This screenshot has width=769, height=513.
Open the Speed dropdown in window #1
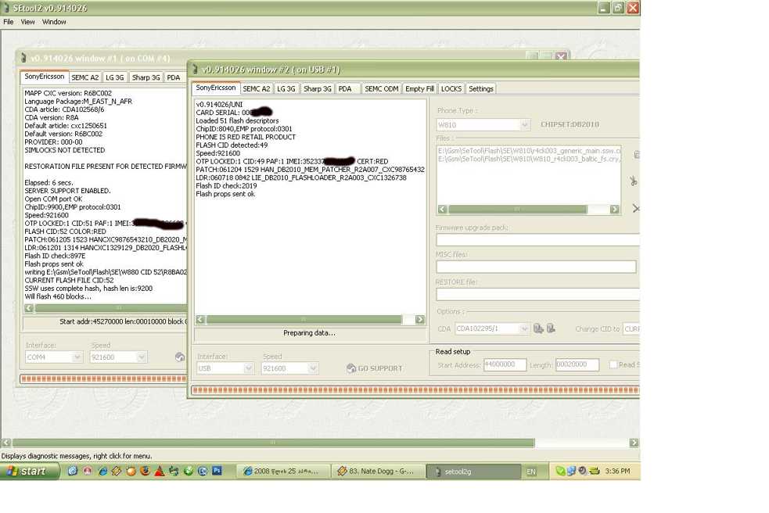[x=142, y=357]
